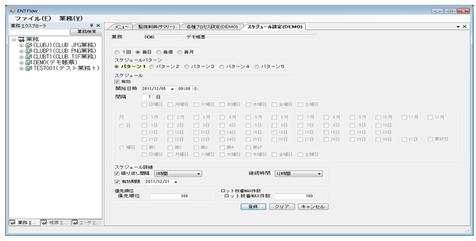
Task: Click the 業務検索 button
Action: 87,32
